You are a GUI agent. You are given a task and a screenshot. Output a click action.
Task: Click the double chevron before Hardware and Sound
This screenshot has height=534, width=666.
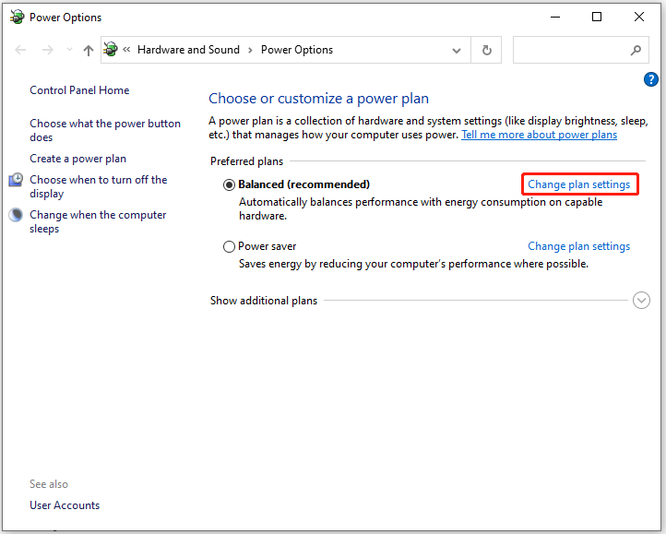[x=126, y=50]
